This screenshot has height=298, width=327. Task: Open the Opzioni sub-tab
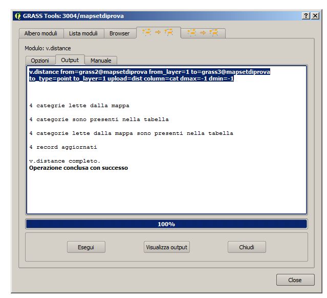(x=40, y=61)
